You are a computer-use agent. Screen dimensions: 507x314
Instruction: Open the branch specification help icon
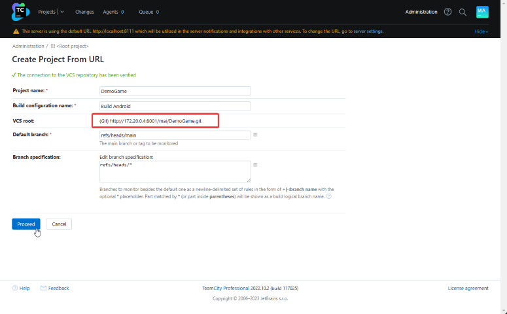[x=329, y=196]
